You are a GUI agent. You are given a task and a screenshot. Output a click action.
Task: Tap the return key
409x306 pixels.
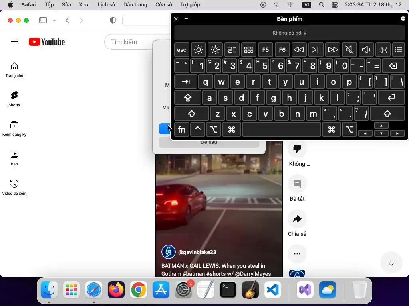point(391,98)
